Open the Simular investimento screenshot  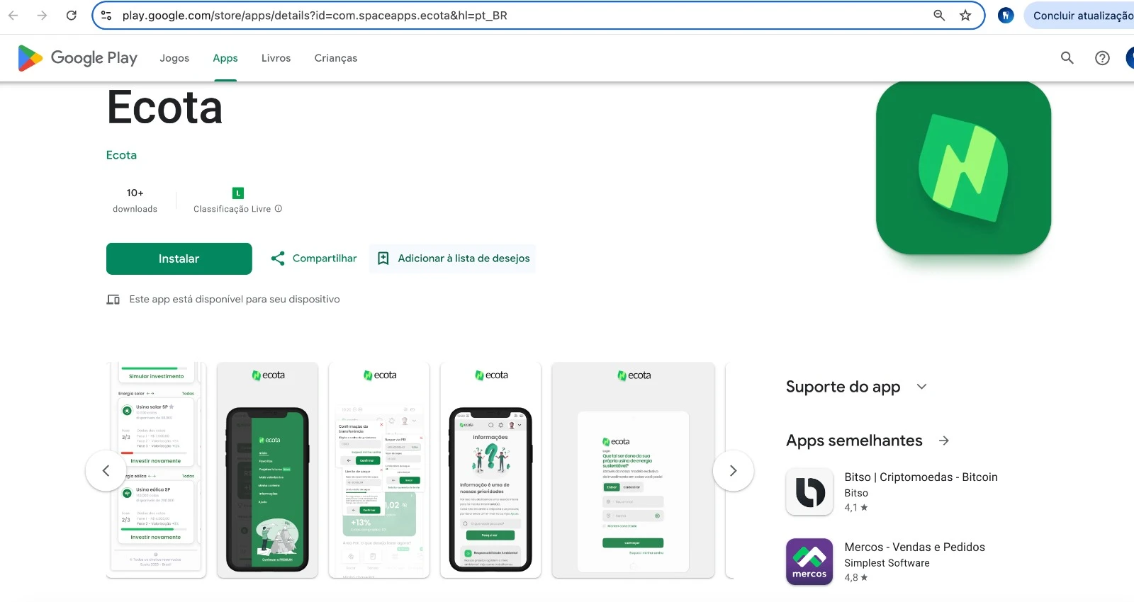point(156,470)
